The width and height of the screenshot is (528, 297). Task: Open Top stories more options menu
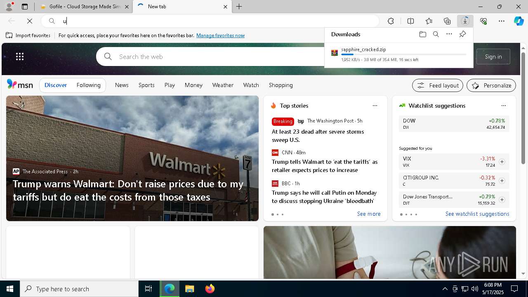coord(375,106)
